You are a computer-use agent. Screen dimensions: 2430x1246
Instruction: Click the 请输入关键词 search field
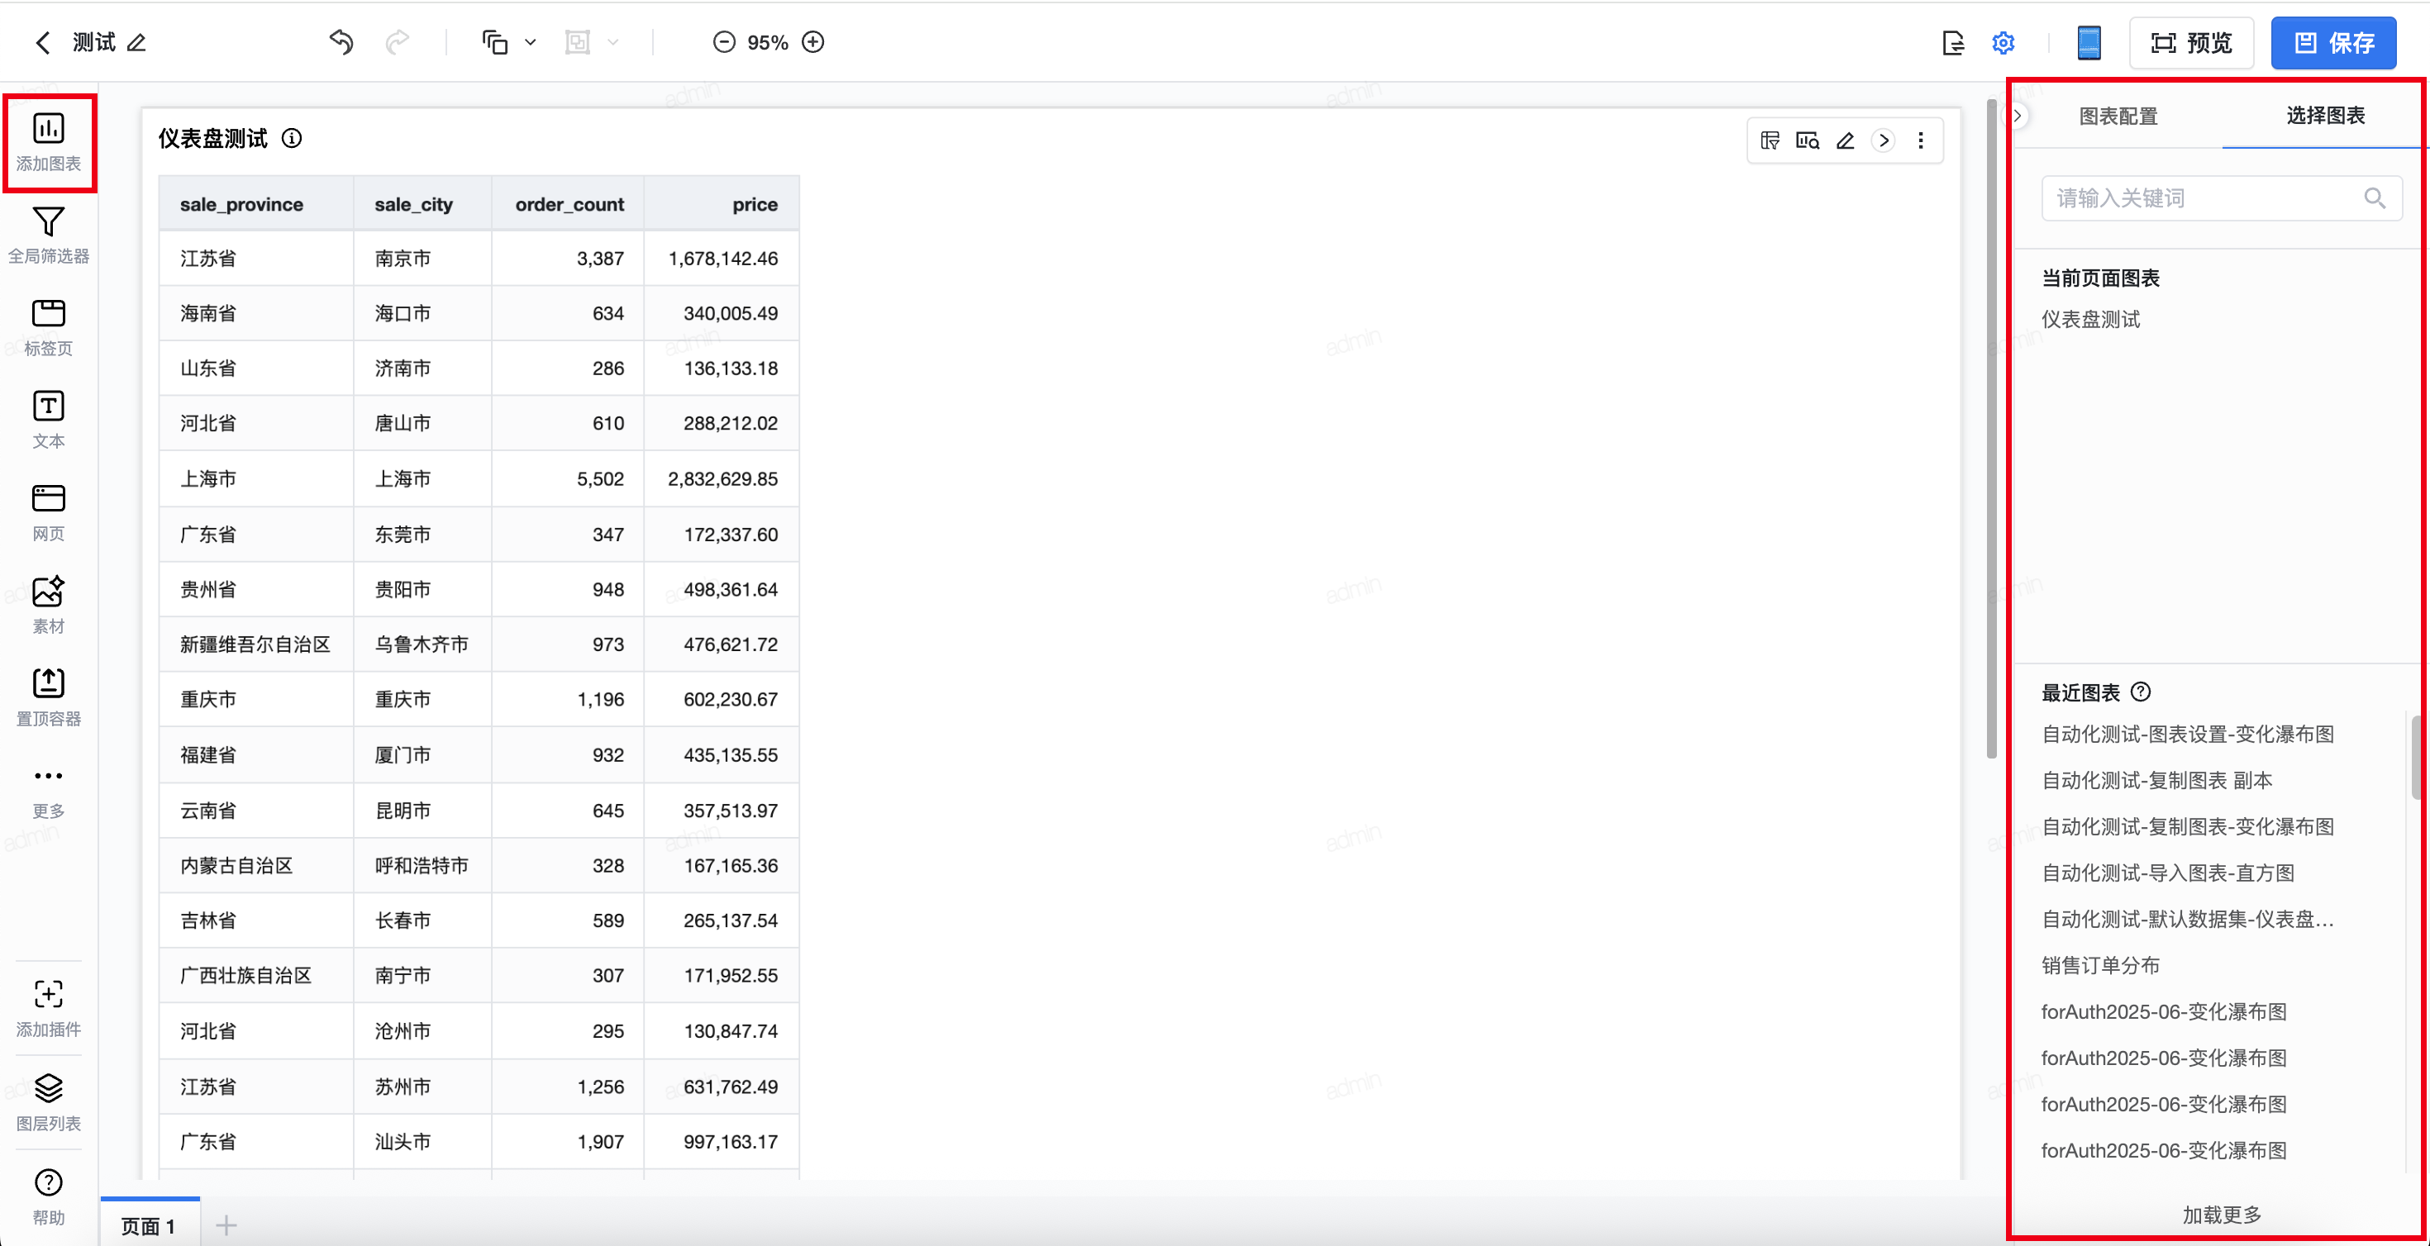(2222, 198)
